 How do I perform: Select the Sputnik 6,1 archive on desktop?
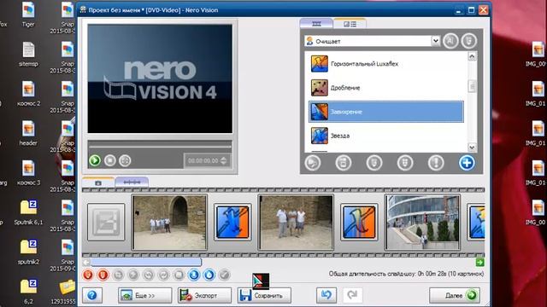28,212
